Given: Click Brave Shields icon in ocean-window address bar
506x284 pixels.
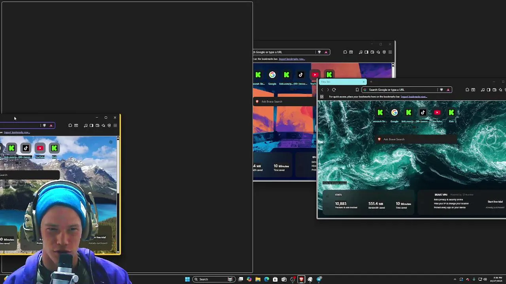Looking at the screenshot, I should click(442, 90).
